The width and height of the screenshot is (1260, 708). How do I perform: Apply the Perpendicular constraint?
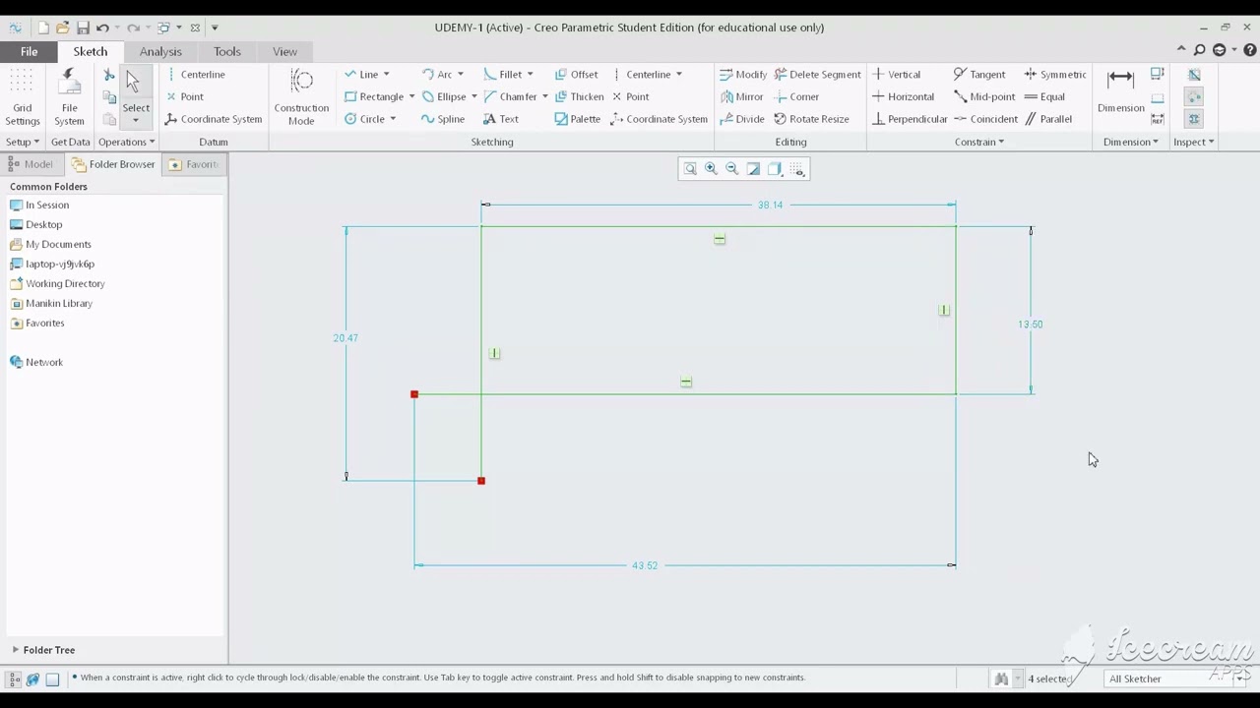coord(910,119)
